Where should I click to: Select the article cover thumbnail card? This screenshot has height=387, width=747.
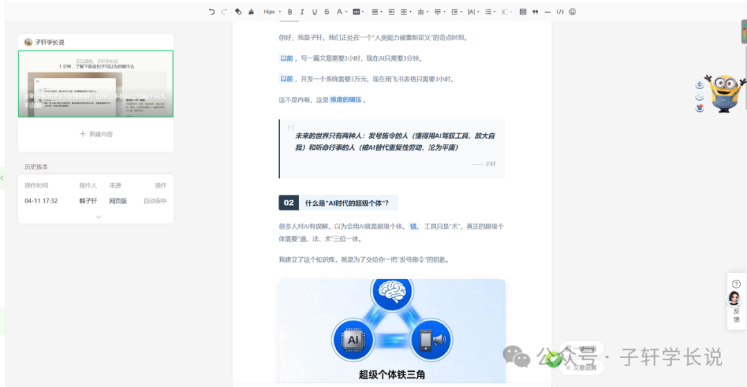(x=95, y=84)
